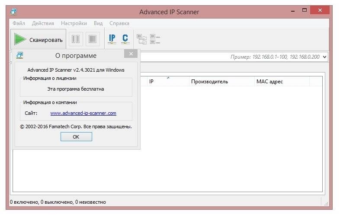
Task: Click the class C subnet icon
Action: [125, 39]
